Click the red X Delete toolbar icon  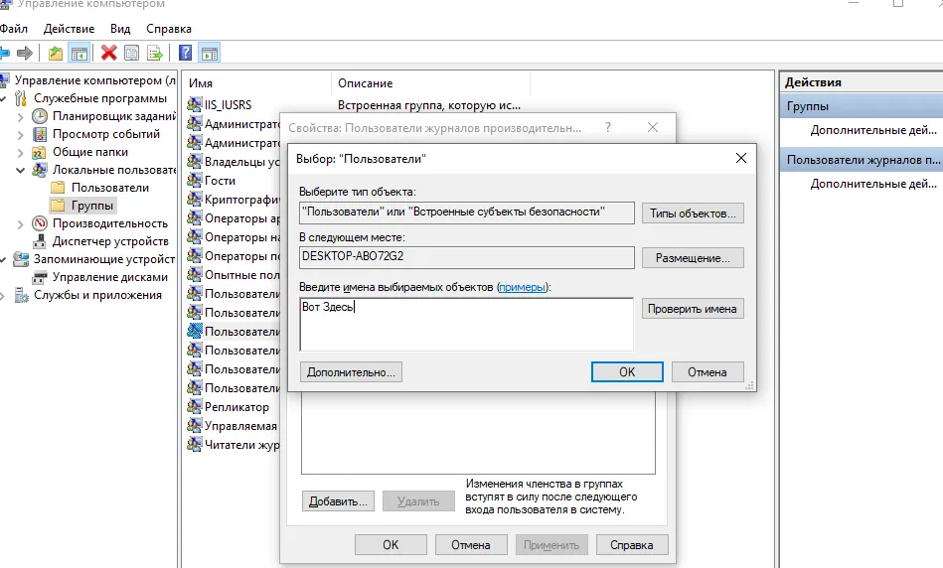(108, 53)
